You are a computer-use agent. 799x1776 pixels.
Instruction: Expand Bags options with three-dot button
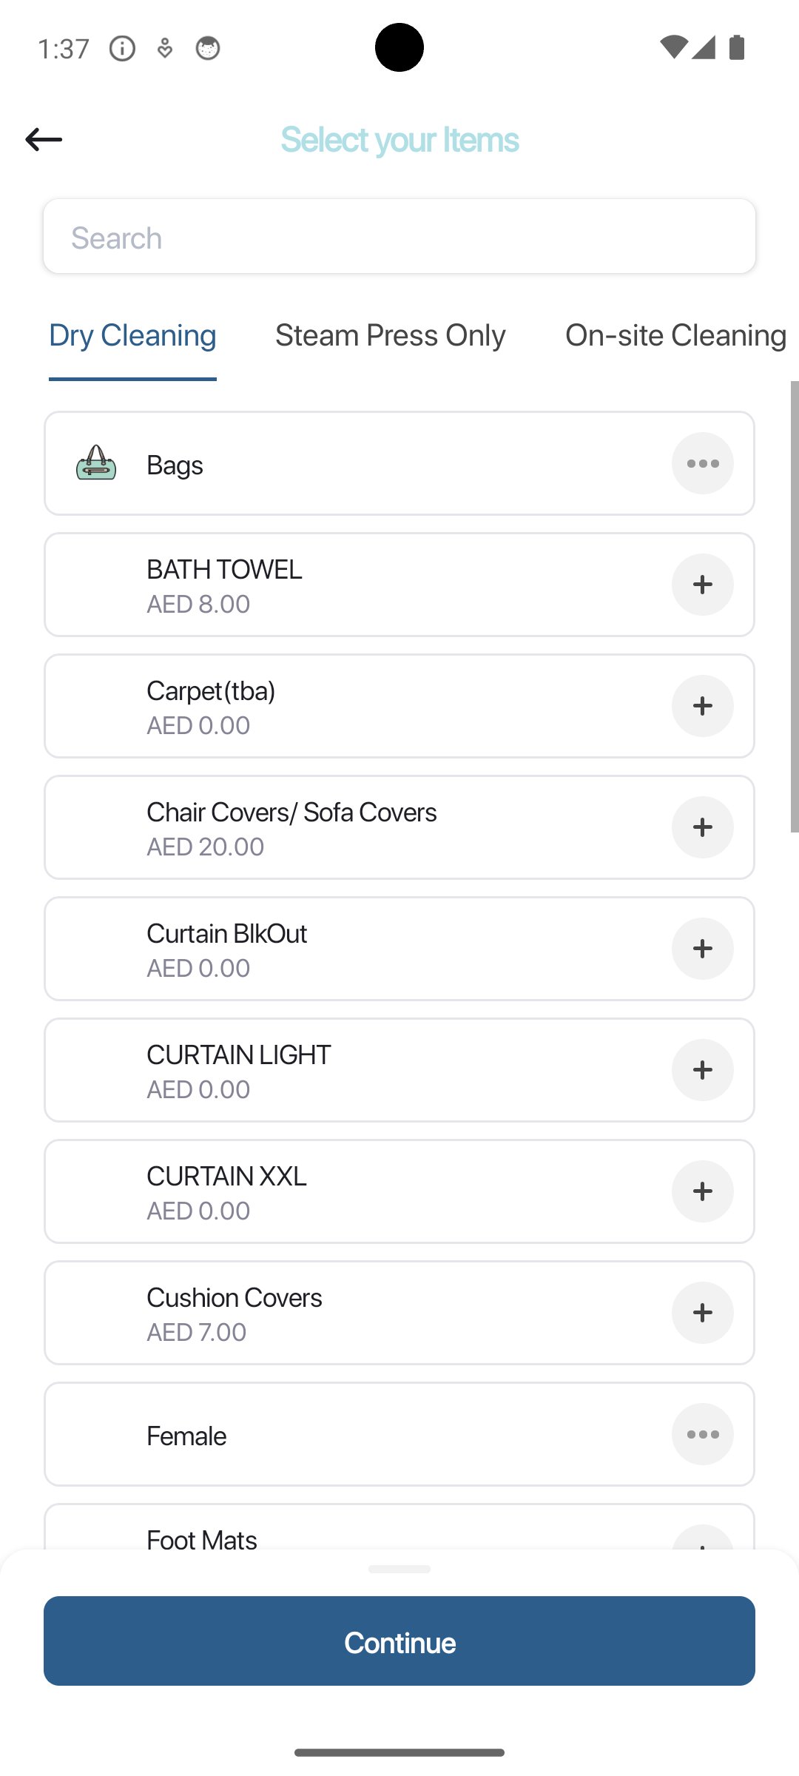coord(702,464)
